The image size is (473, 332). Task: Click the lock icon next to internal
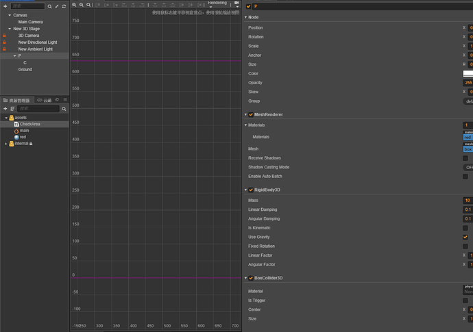[31, 144]
